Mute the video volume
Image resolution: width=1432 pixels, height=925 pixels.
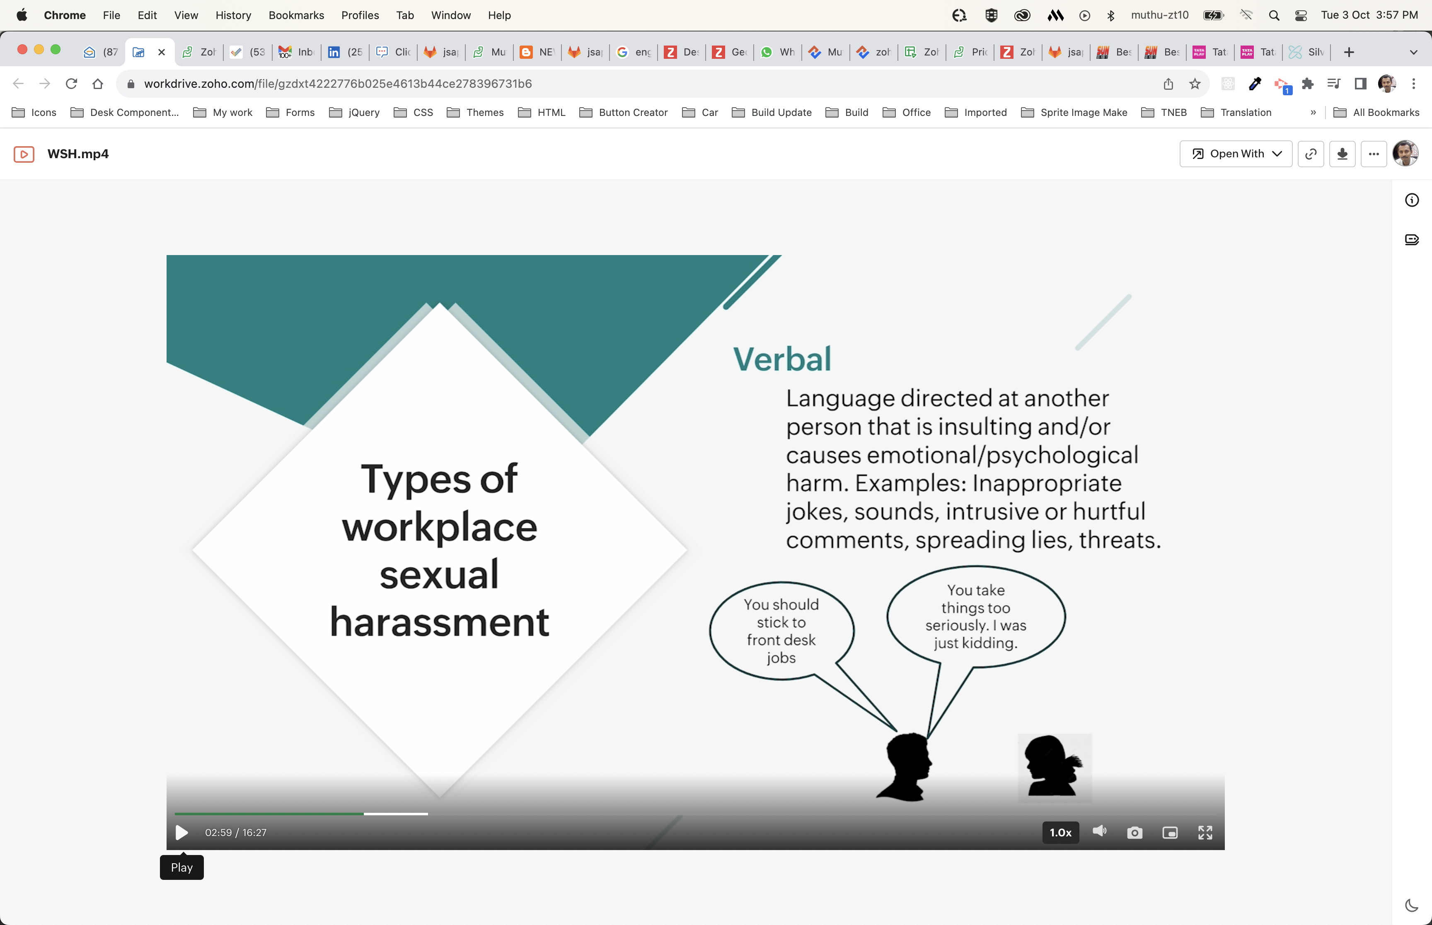1099,831
